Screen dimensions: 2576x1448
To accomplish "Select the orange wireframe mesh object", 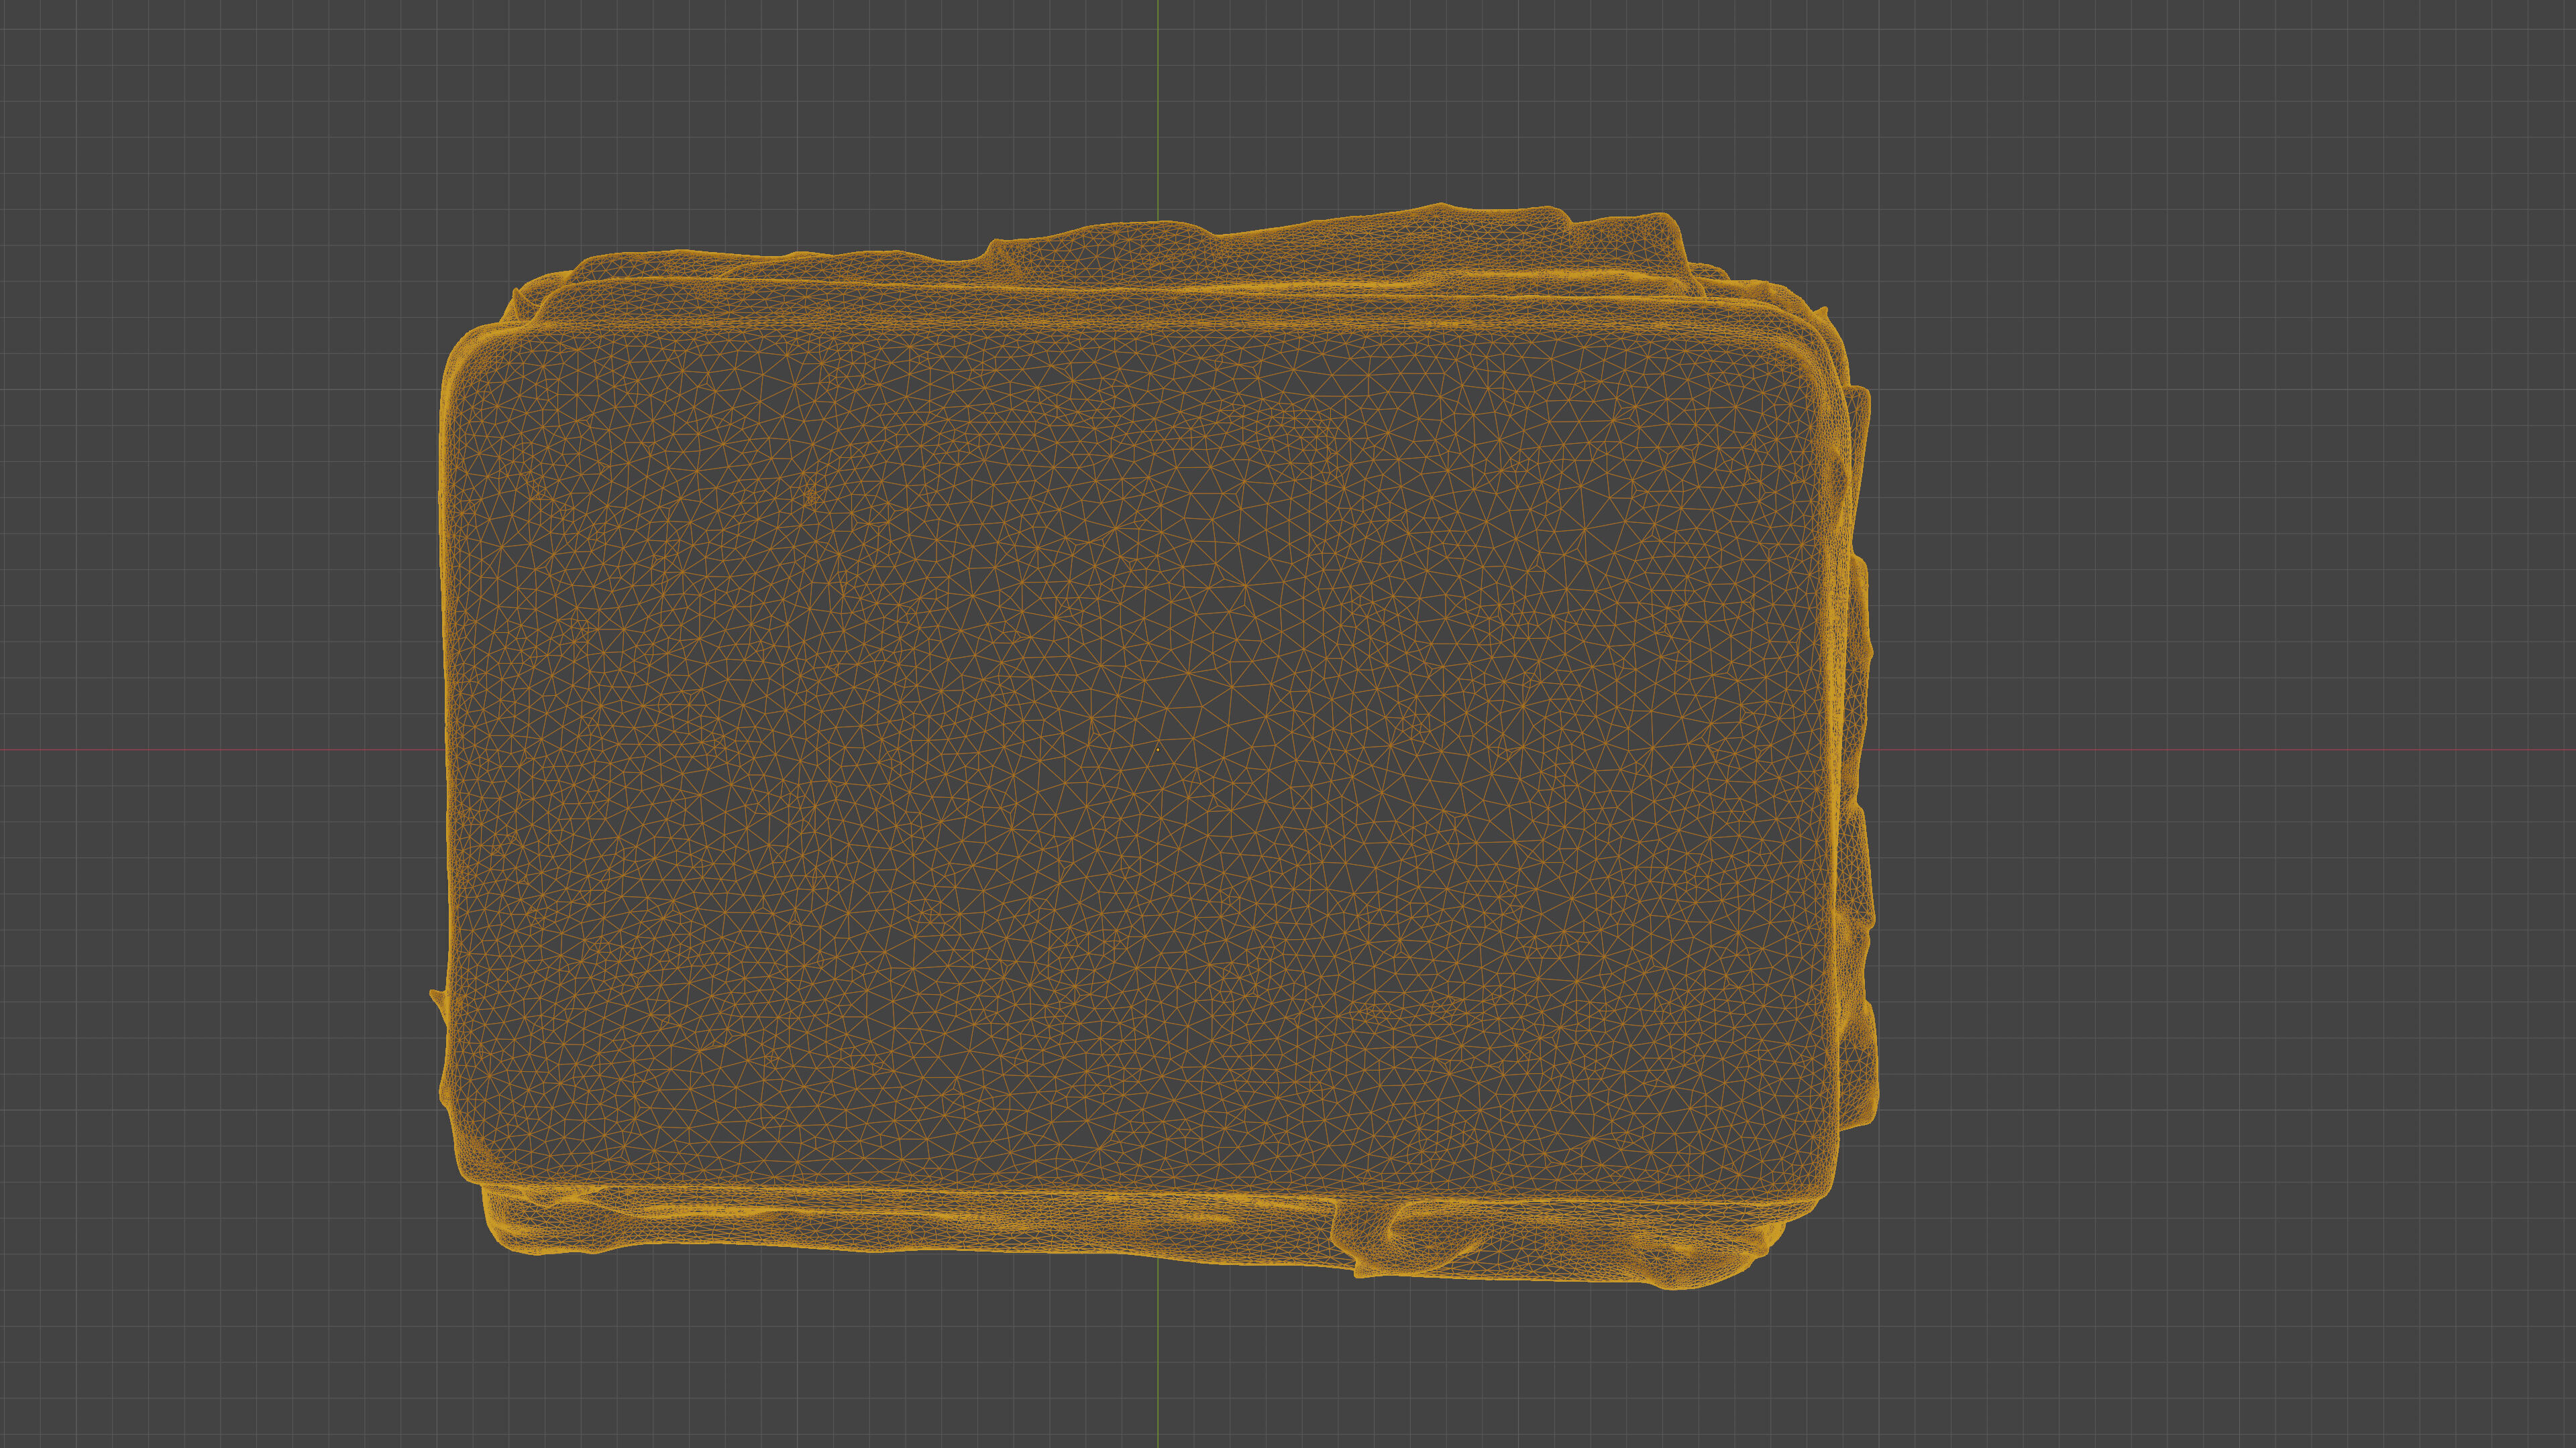I will pos(1154,747).
